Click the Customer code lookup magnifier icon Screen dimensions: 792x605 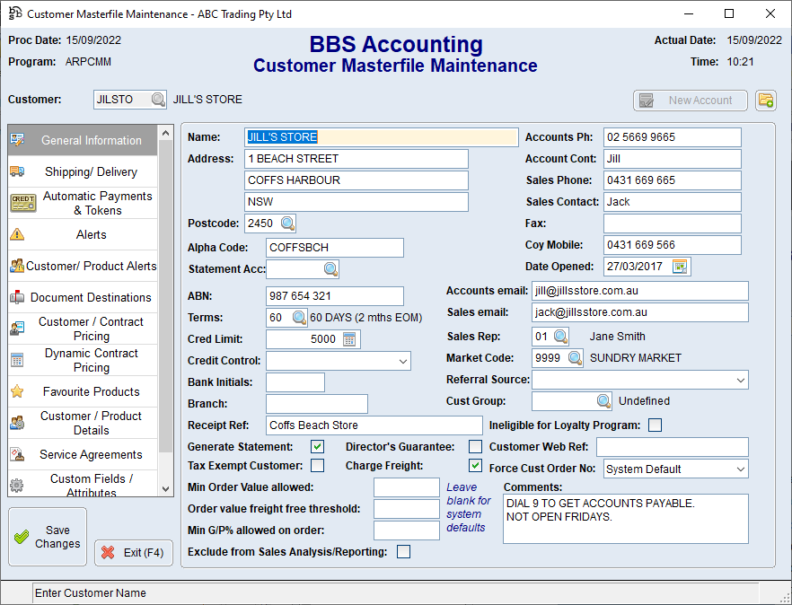point(158,100)
